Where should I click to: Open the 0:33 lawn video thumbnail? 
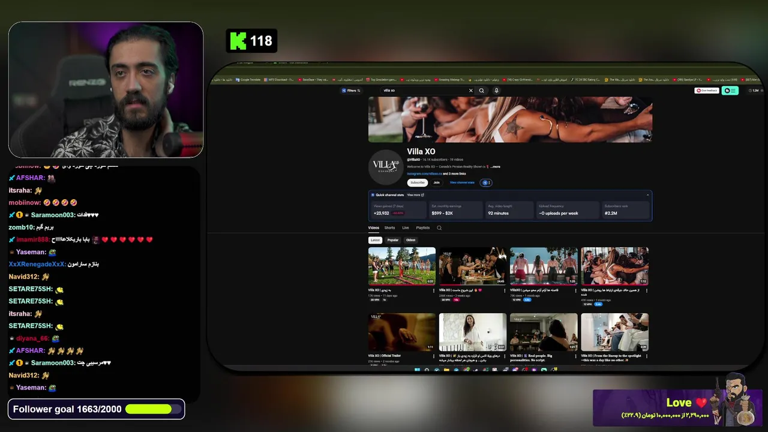(x=402, y=266)
